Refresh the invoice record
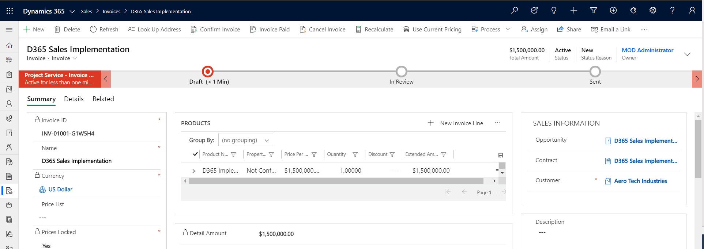 (x=104, y=29)
